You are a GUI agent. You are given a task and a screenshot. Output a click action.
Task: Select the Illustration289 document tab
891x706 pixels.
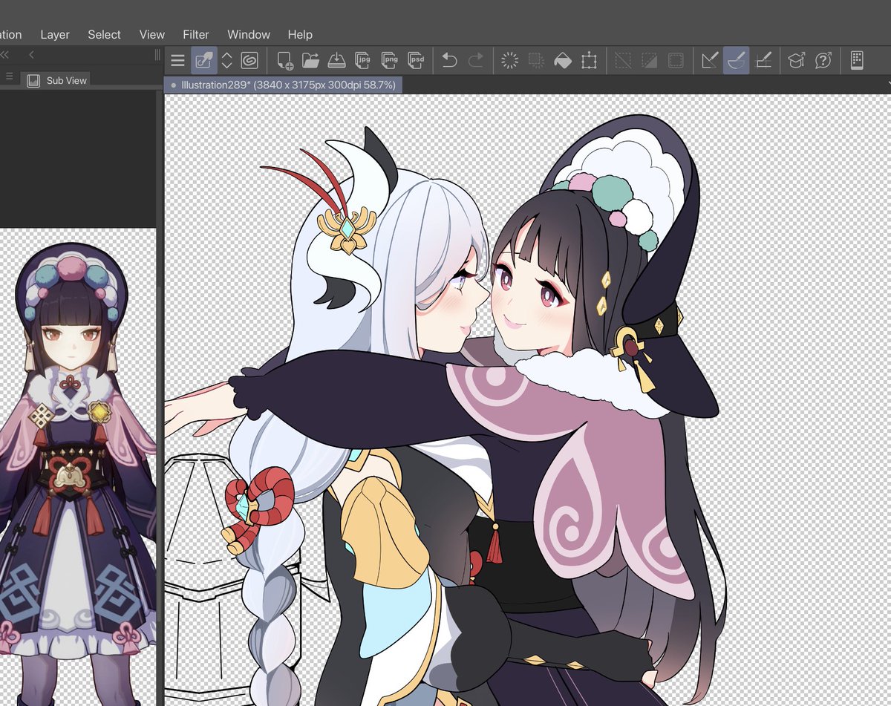click(x=284, y=85)
